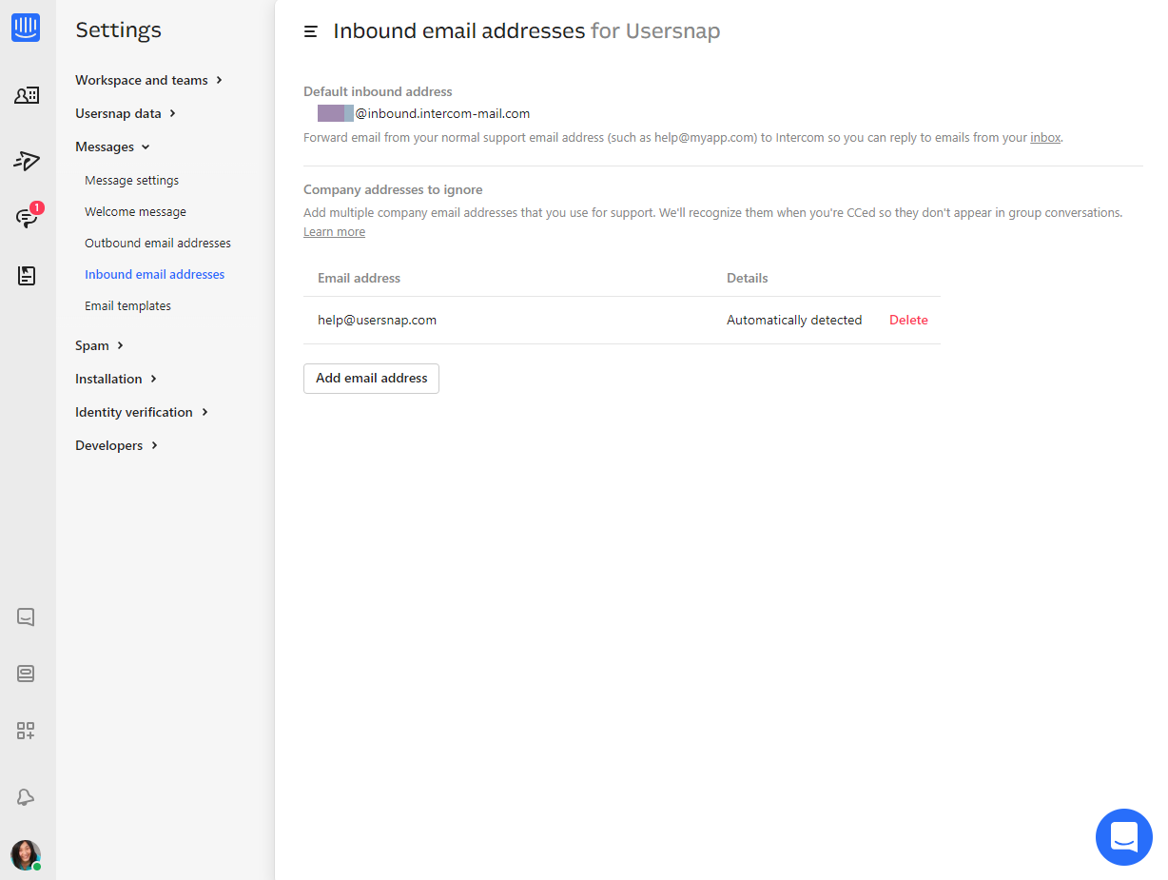This screenshot has width=1168, height=880.
Task: Click the user profile avatar
Action: [x=26, y=854]
